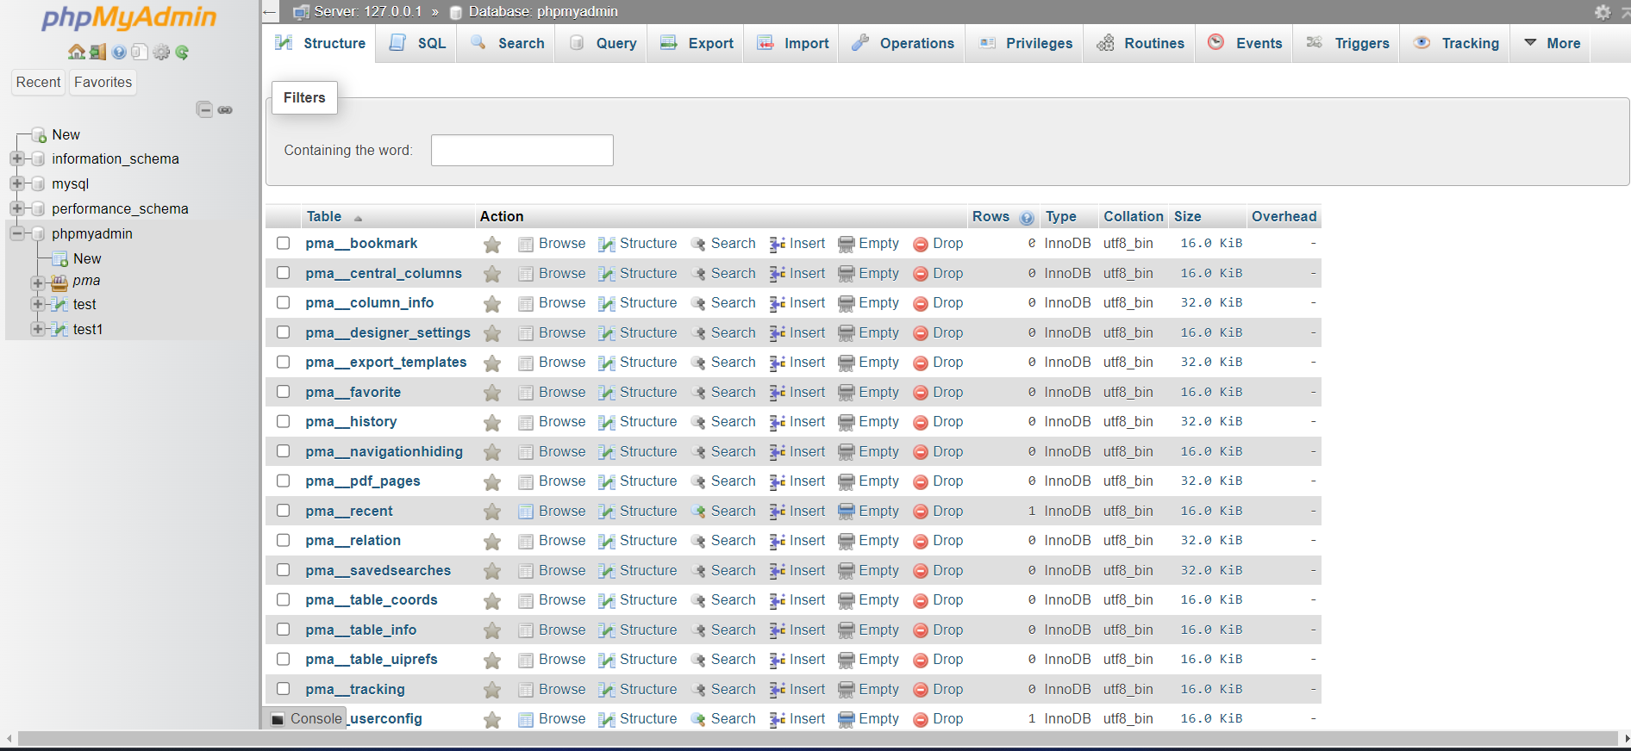1631x751 pixels.
Task: Sort the table list by Size header
Action: [x=1188, y=217]
